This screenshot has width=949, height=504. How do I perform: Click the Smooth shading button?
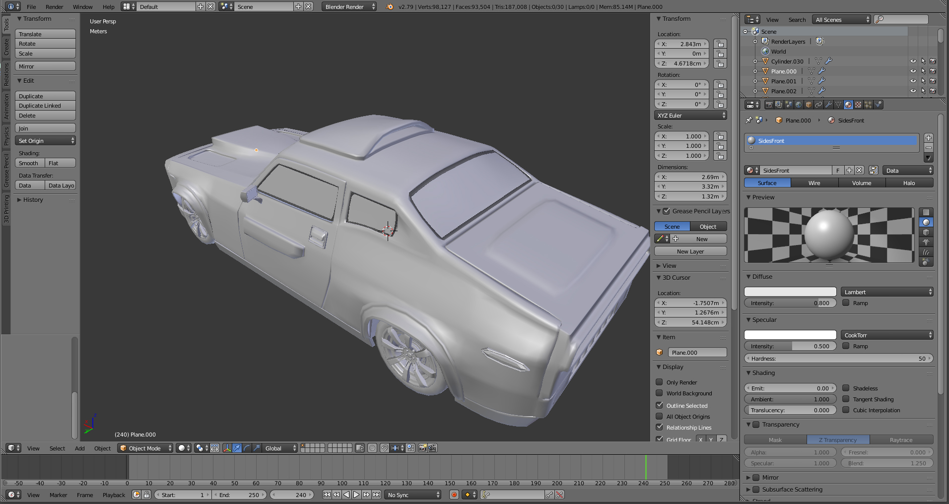(x=29, y=163)
